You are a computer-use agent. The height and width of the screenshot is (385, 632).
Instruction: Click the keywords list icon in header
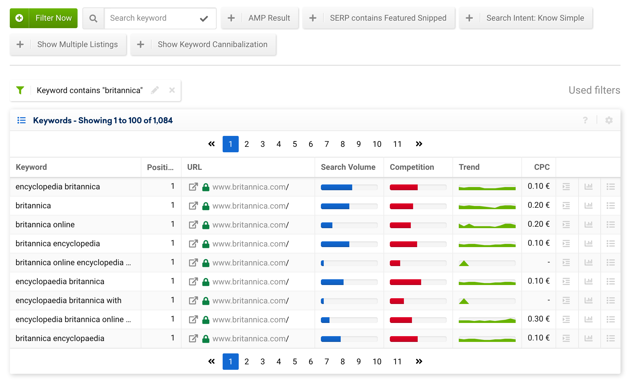(22, 120)
